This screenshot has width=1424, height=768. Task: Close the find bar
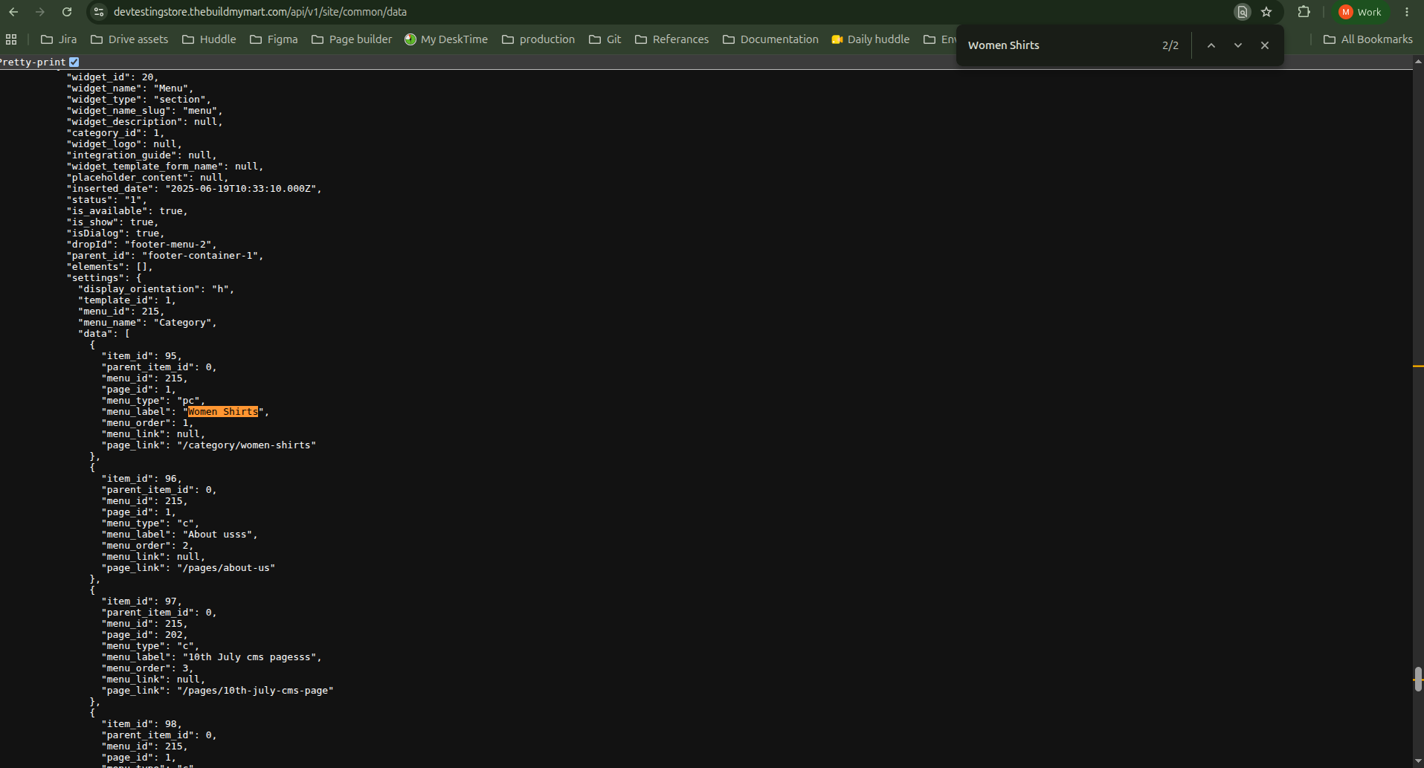tap(1265, 45)
